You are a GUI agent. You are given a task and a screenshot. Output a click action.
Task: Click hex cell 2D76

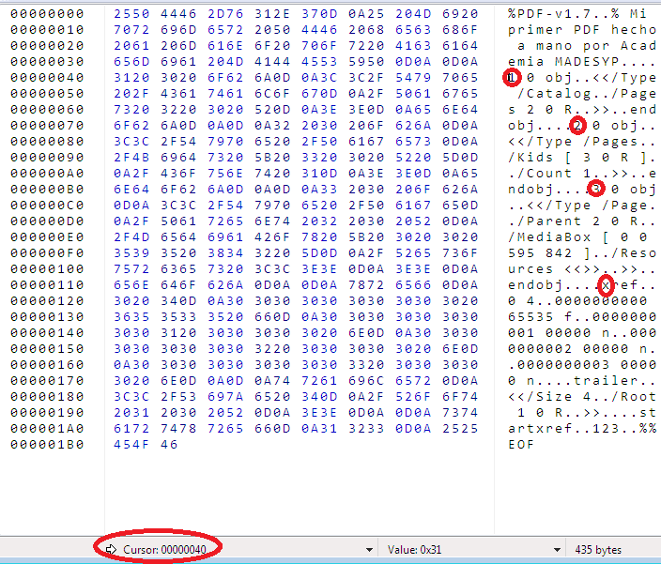pyautogui.click(x=225, y=14)
